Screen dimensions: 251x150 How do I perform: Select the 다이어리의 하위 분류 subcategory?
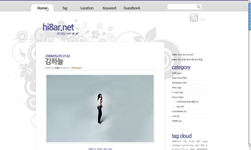click(187, 102)
